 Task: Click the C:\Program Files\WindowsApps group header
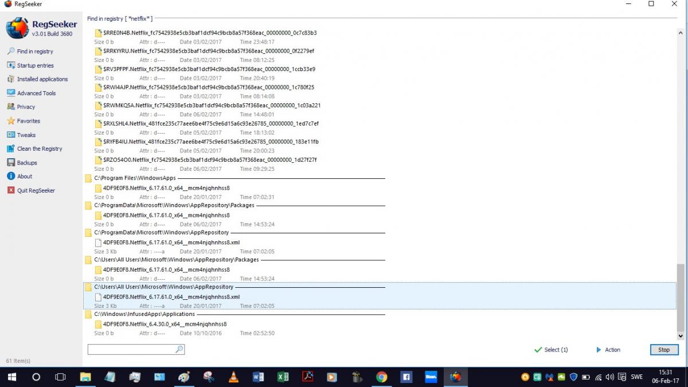[135, 178]
